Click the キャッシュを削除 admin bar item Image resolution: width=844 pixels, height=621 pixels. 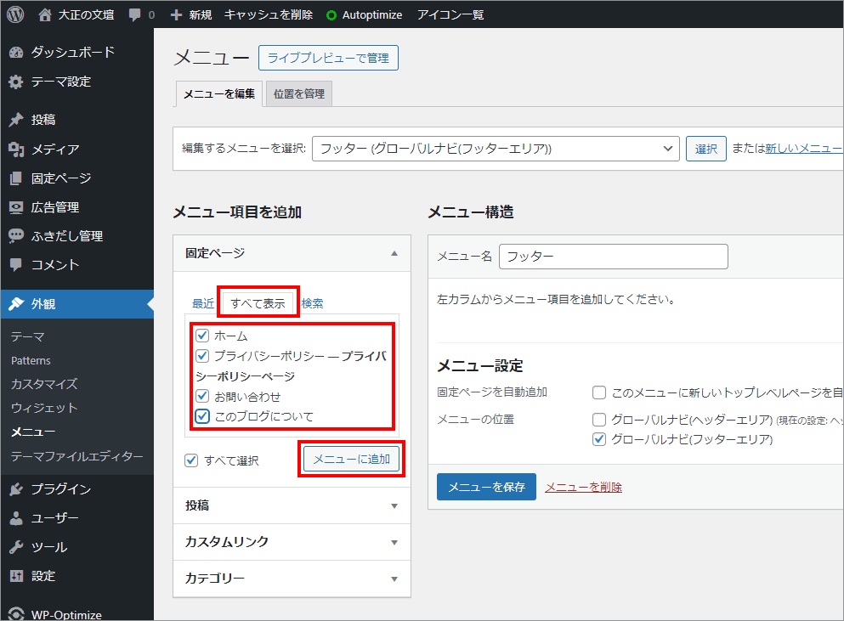click(268, 15)
